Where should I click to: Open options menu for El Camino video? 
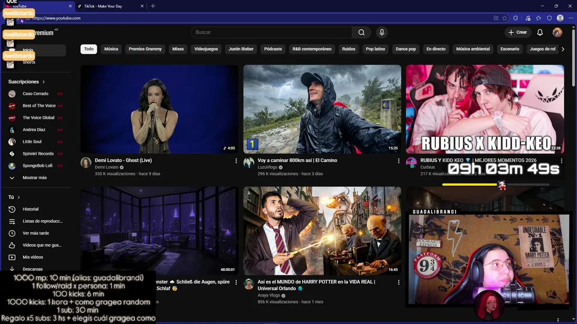click(x=398, y=161)
